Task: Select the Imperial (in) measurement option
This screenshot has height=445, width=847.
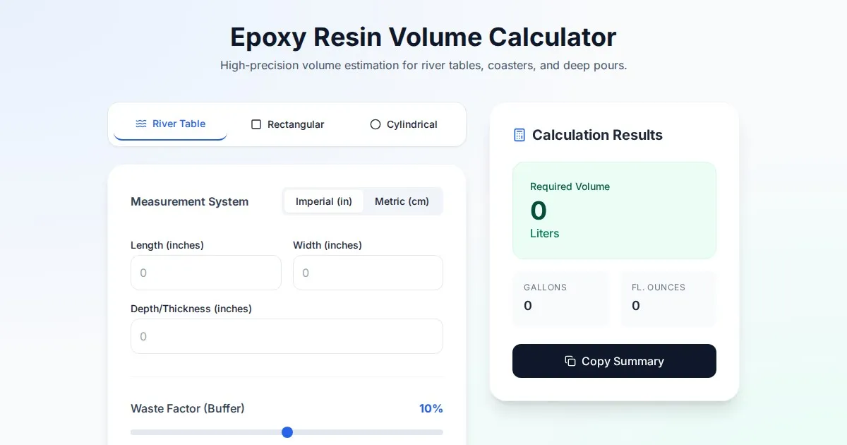Action: click(324, 201)
